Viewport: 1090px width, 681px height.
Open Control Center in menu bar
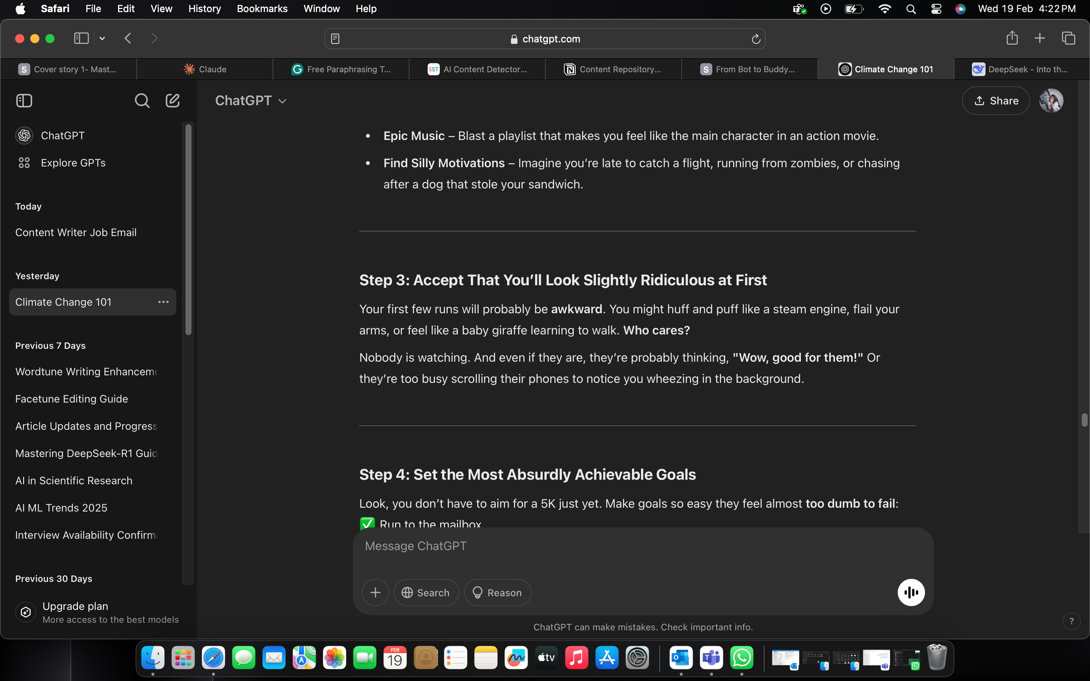point(936,9)
